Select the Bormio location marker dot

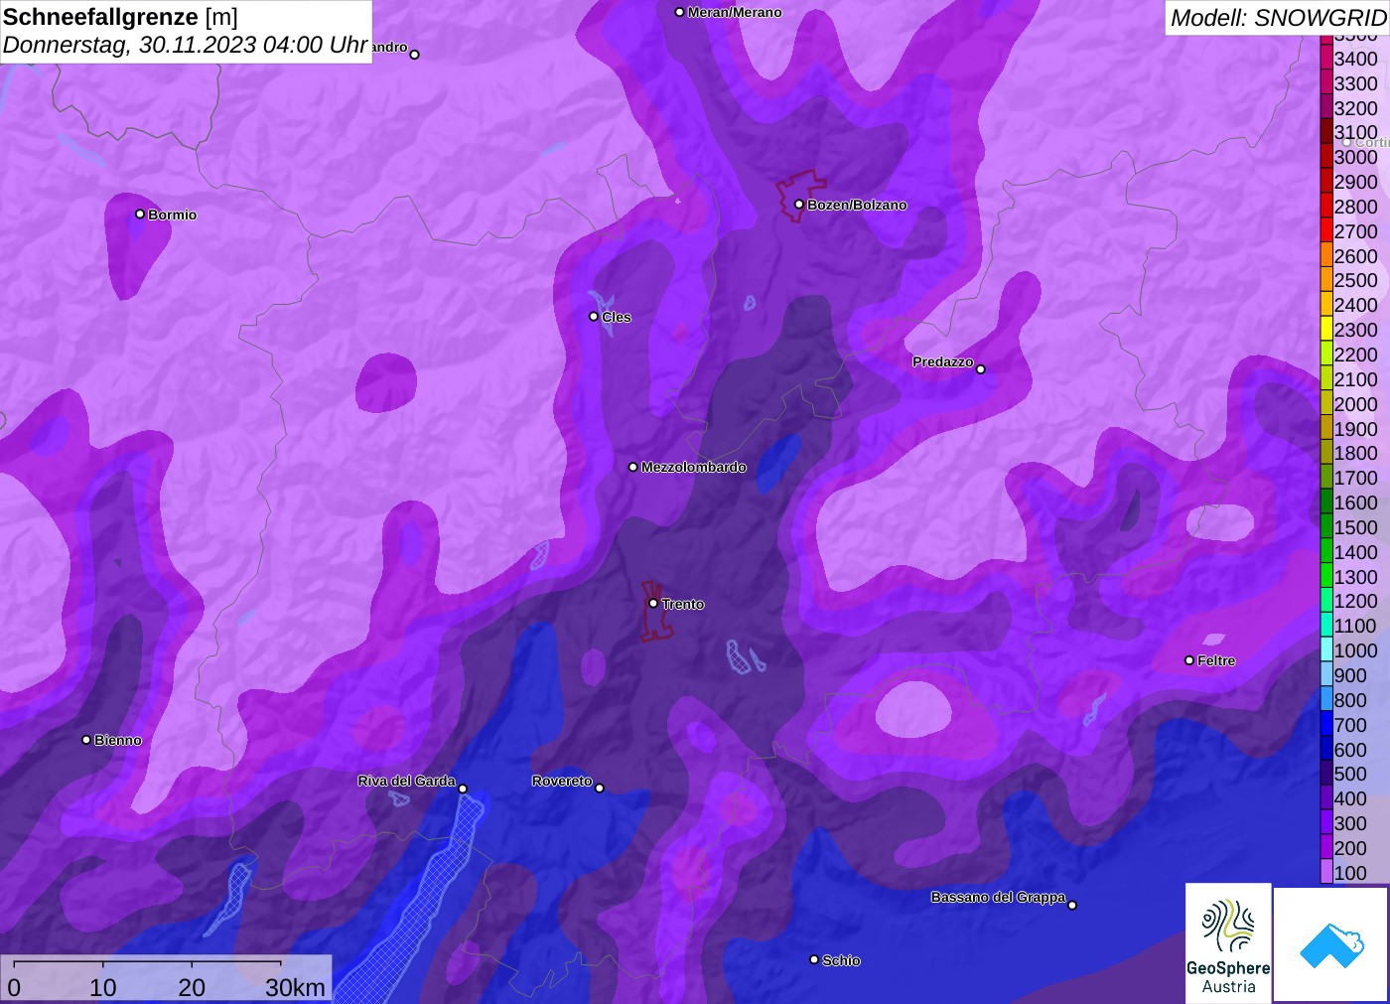click(x=140, y=214)
